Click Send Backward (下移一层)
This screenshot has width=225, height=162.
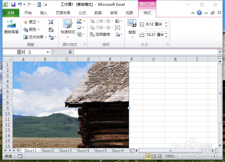tap(100, 28)
